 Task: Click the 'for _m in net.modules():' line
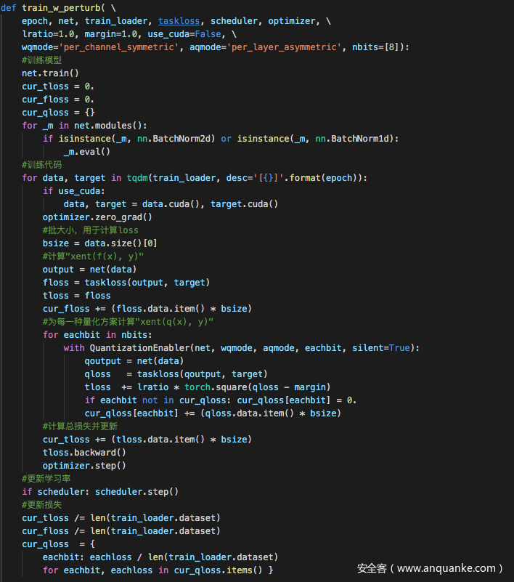pyautogui.click(x=84, y=126)
